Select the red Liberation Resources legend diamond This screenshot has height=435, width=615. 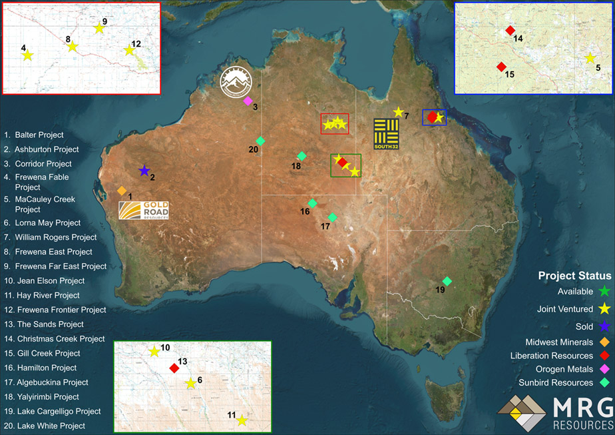(x=604, y=356)
